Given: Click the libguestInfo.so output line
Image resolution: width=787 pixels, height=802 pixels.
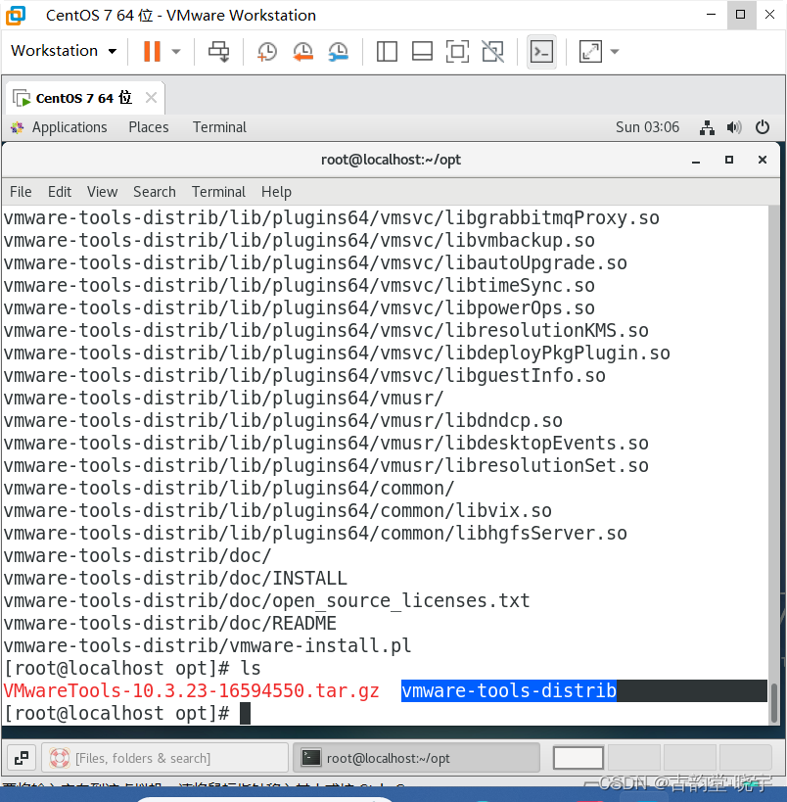Looking at the screenshot, I should click(x=304, y=375).
